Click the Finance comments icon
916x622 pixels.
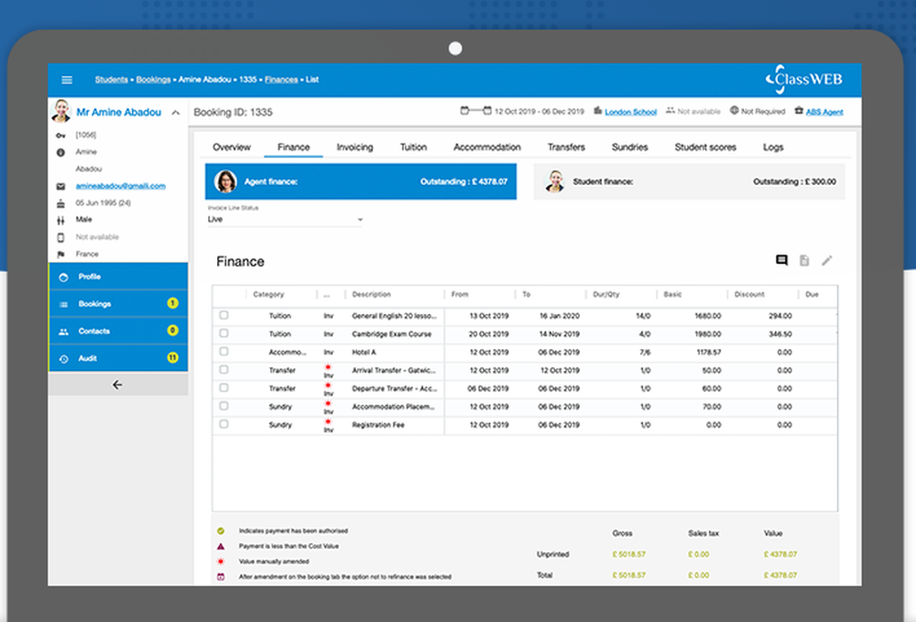tap(781, 260)
